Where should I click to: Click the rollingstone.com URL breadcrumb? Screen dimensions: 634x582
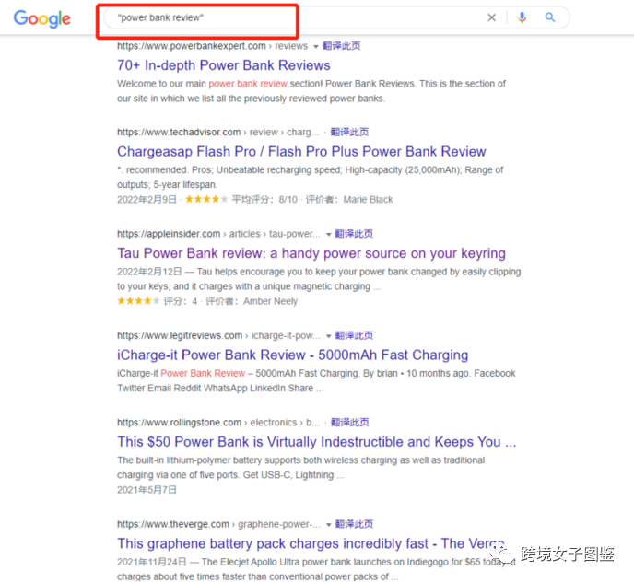(x=218, y=423)
